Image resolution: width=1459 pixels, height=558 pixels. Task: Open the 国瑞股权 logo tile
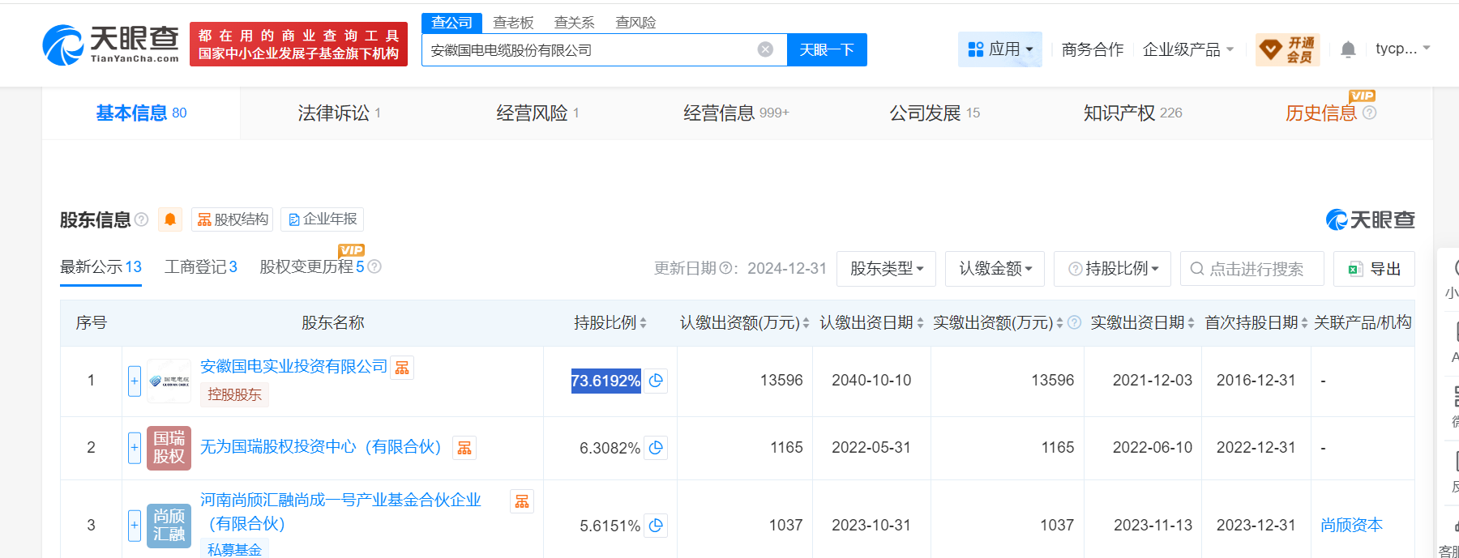(169, 448)
